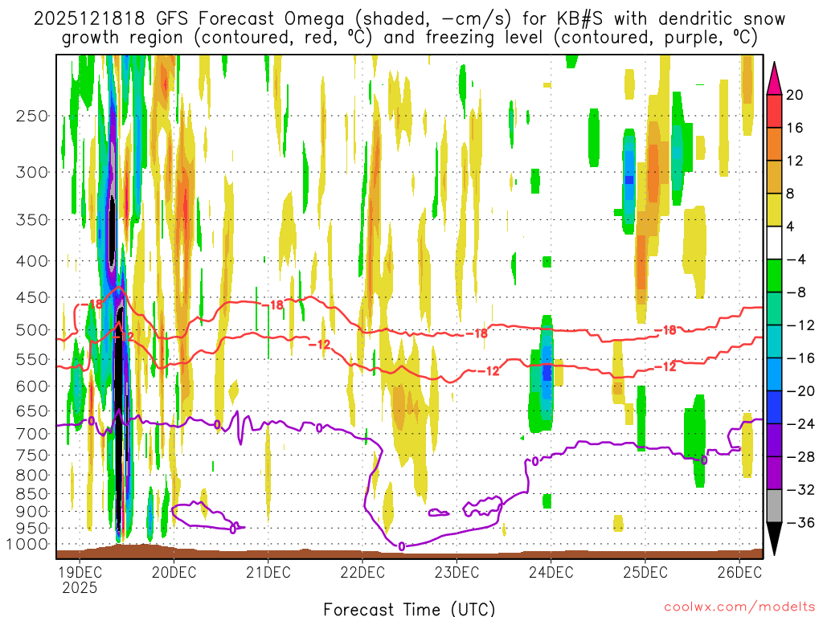Click the purple 0 label at the surface near 22DEC

click(402, 546)
